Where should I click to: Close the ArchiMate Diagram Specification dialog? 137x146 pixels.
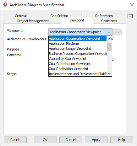tap(132, 5)
